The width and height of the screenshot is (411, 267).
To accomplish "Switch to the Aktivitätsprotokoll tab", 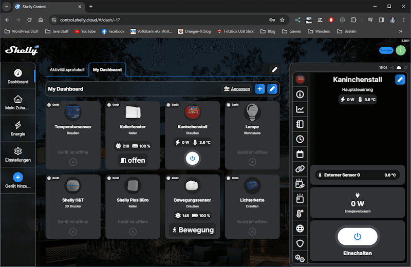I will pyautogui.click(x=67, y=70).
